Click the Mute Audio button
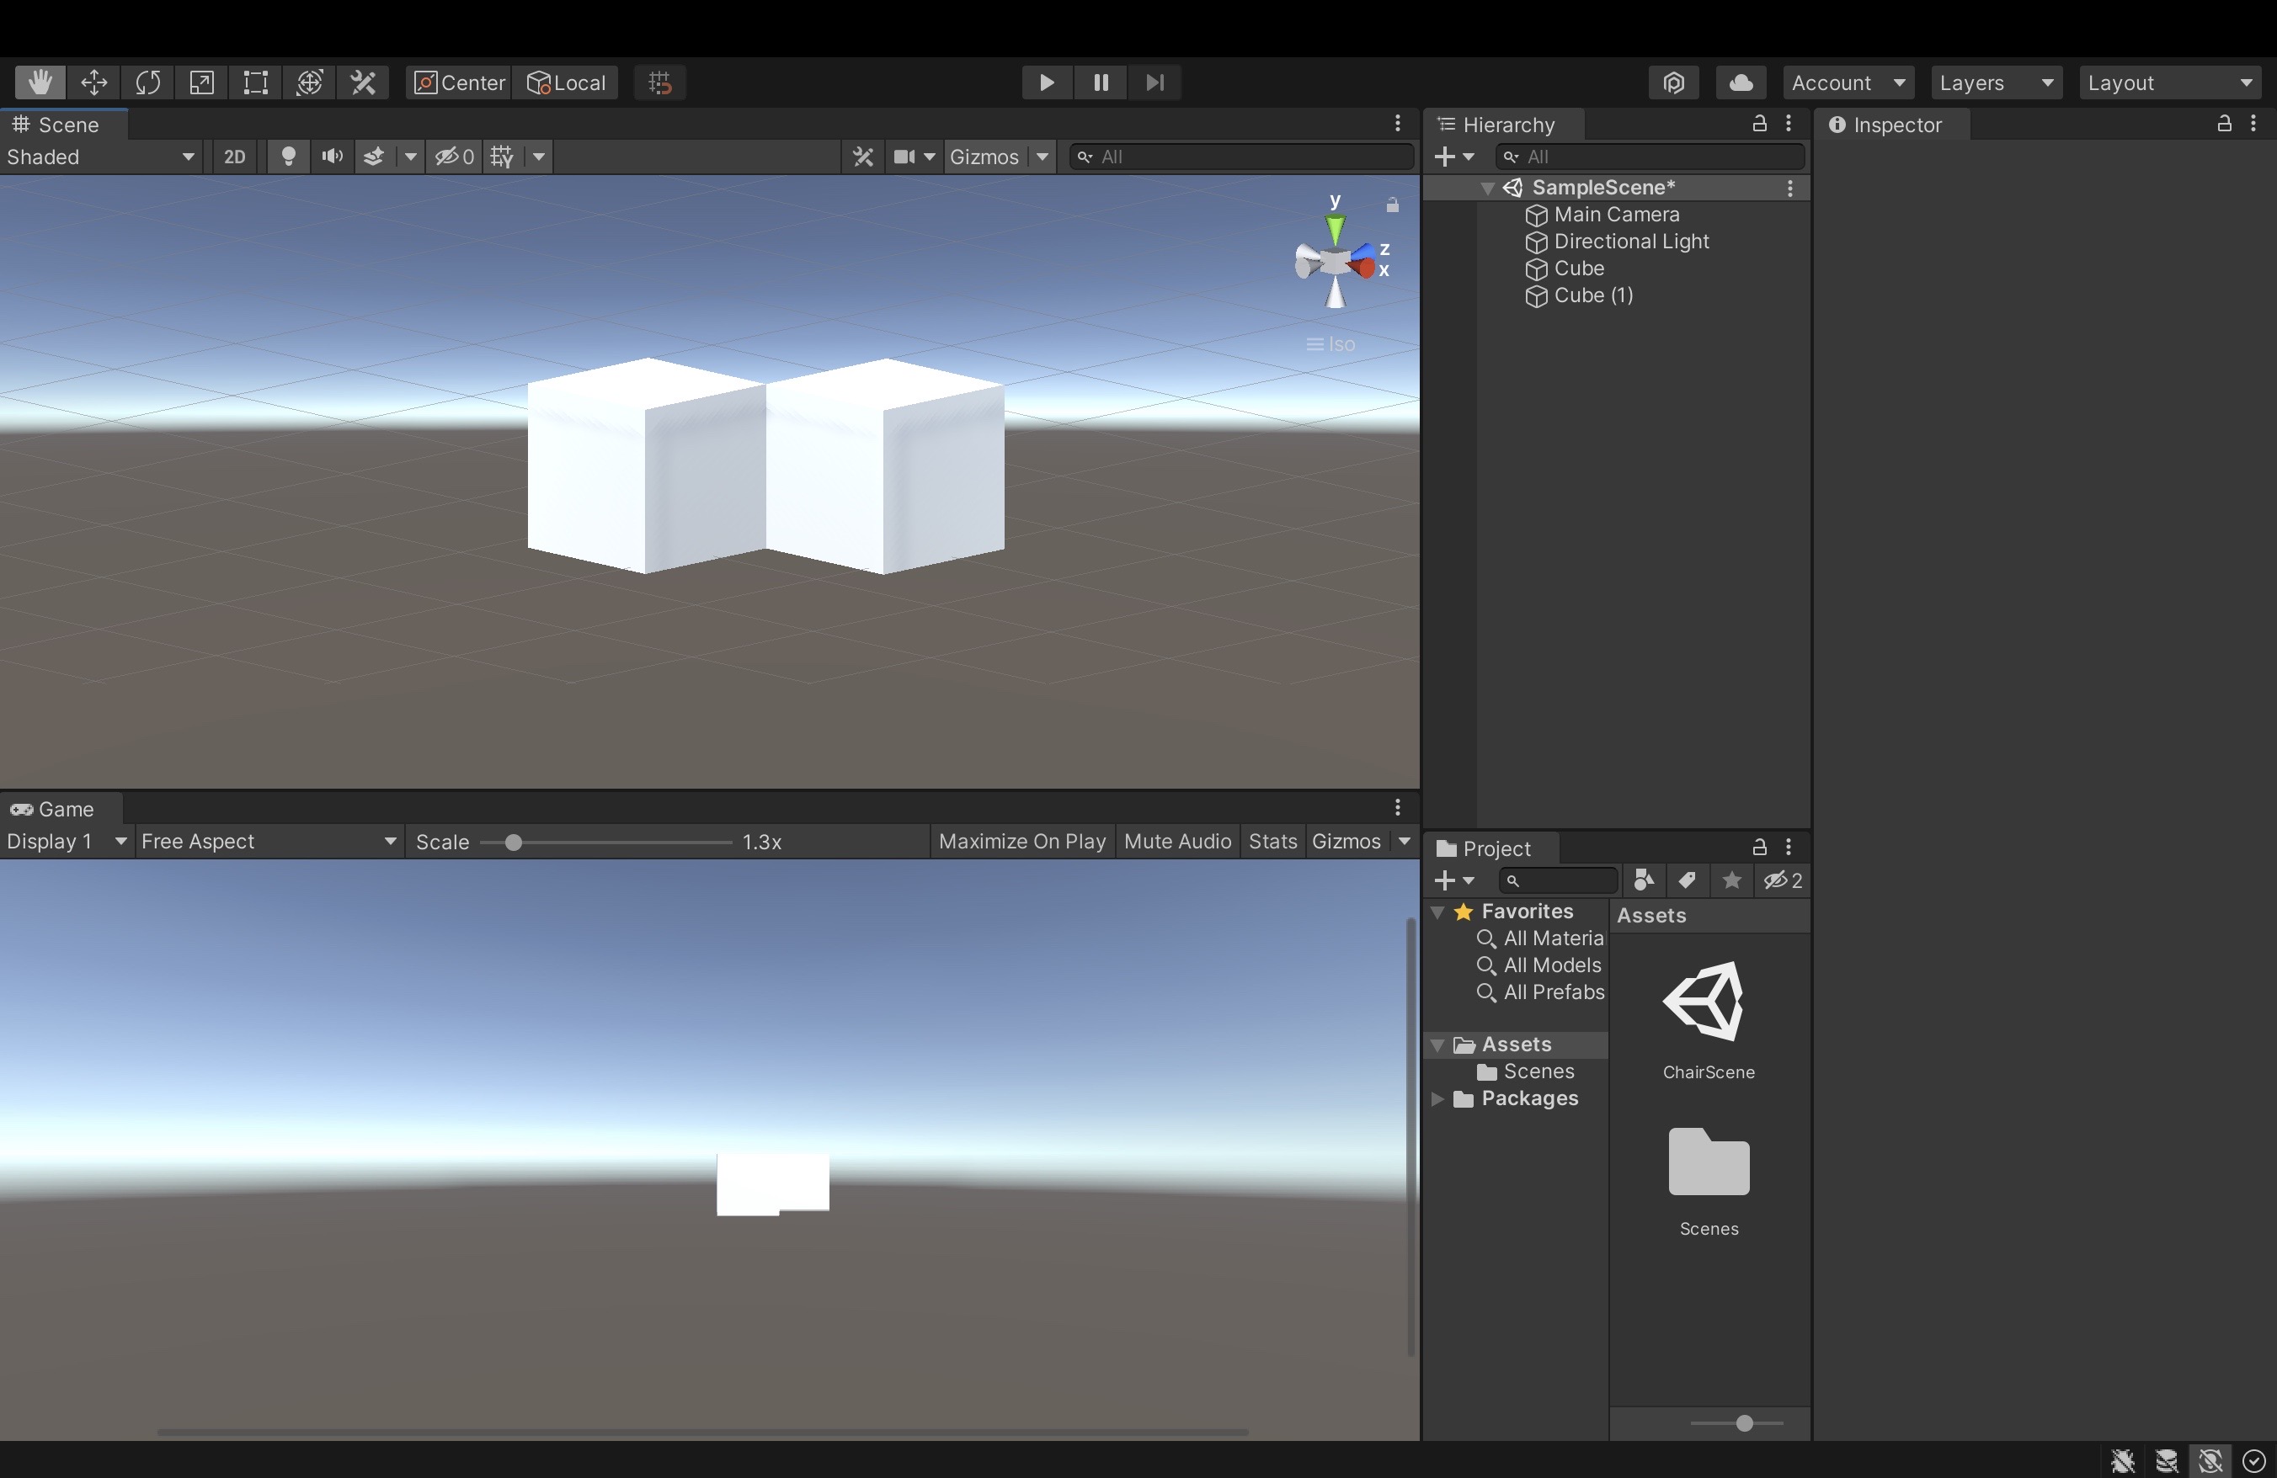 pos(1176,842)
